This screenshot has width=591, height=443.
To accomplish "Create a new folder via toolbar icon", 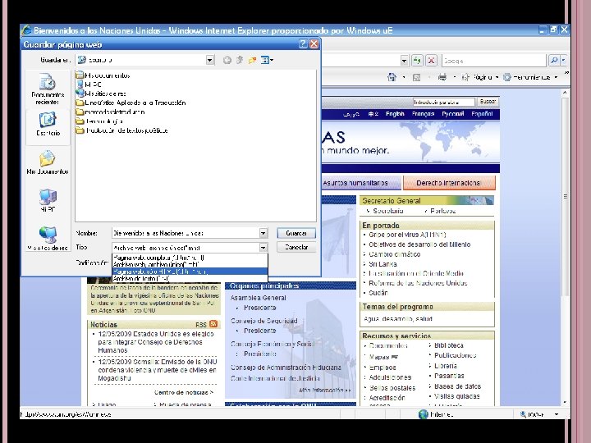I will tap(252, 60).
